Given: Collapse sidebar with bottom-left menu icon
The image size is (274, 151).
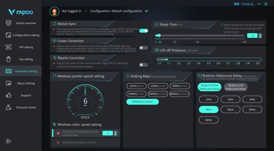Looking at the screenshot, I should point(8,141).
